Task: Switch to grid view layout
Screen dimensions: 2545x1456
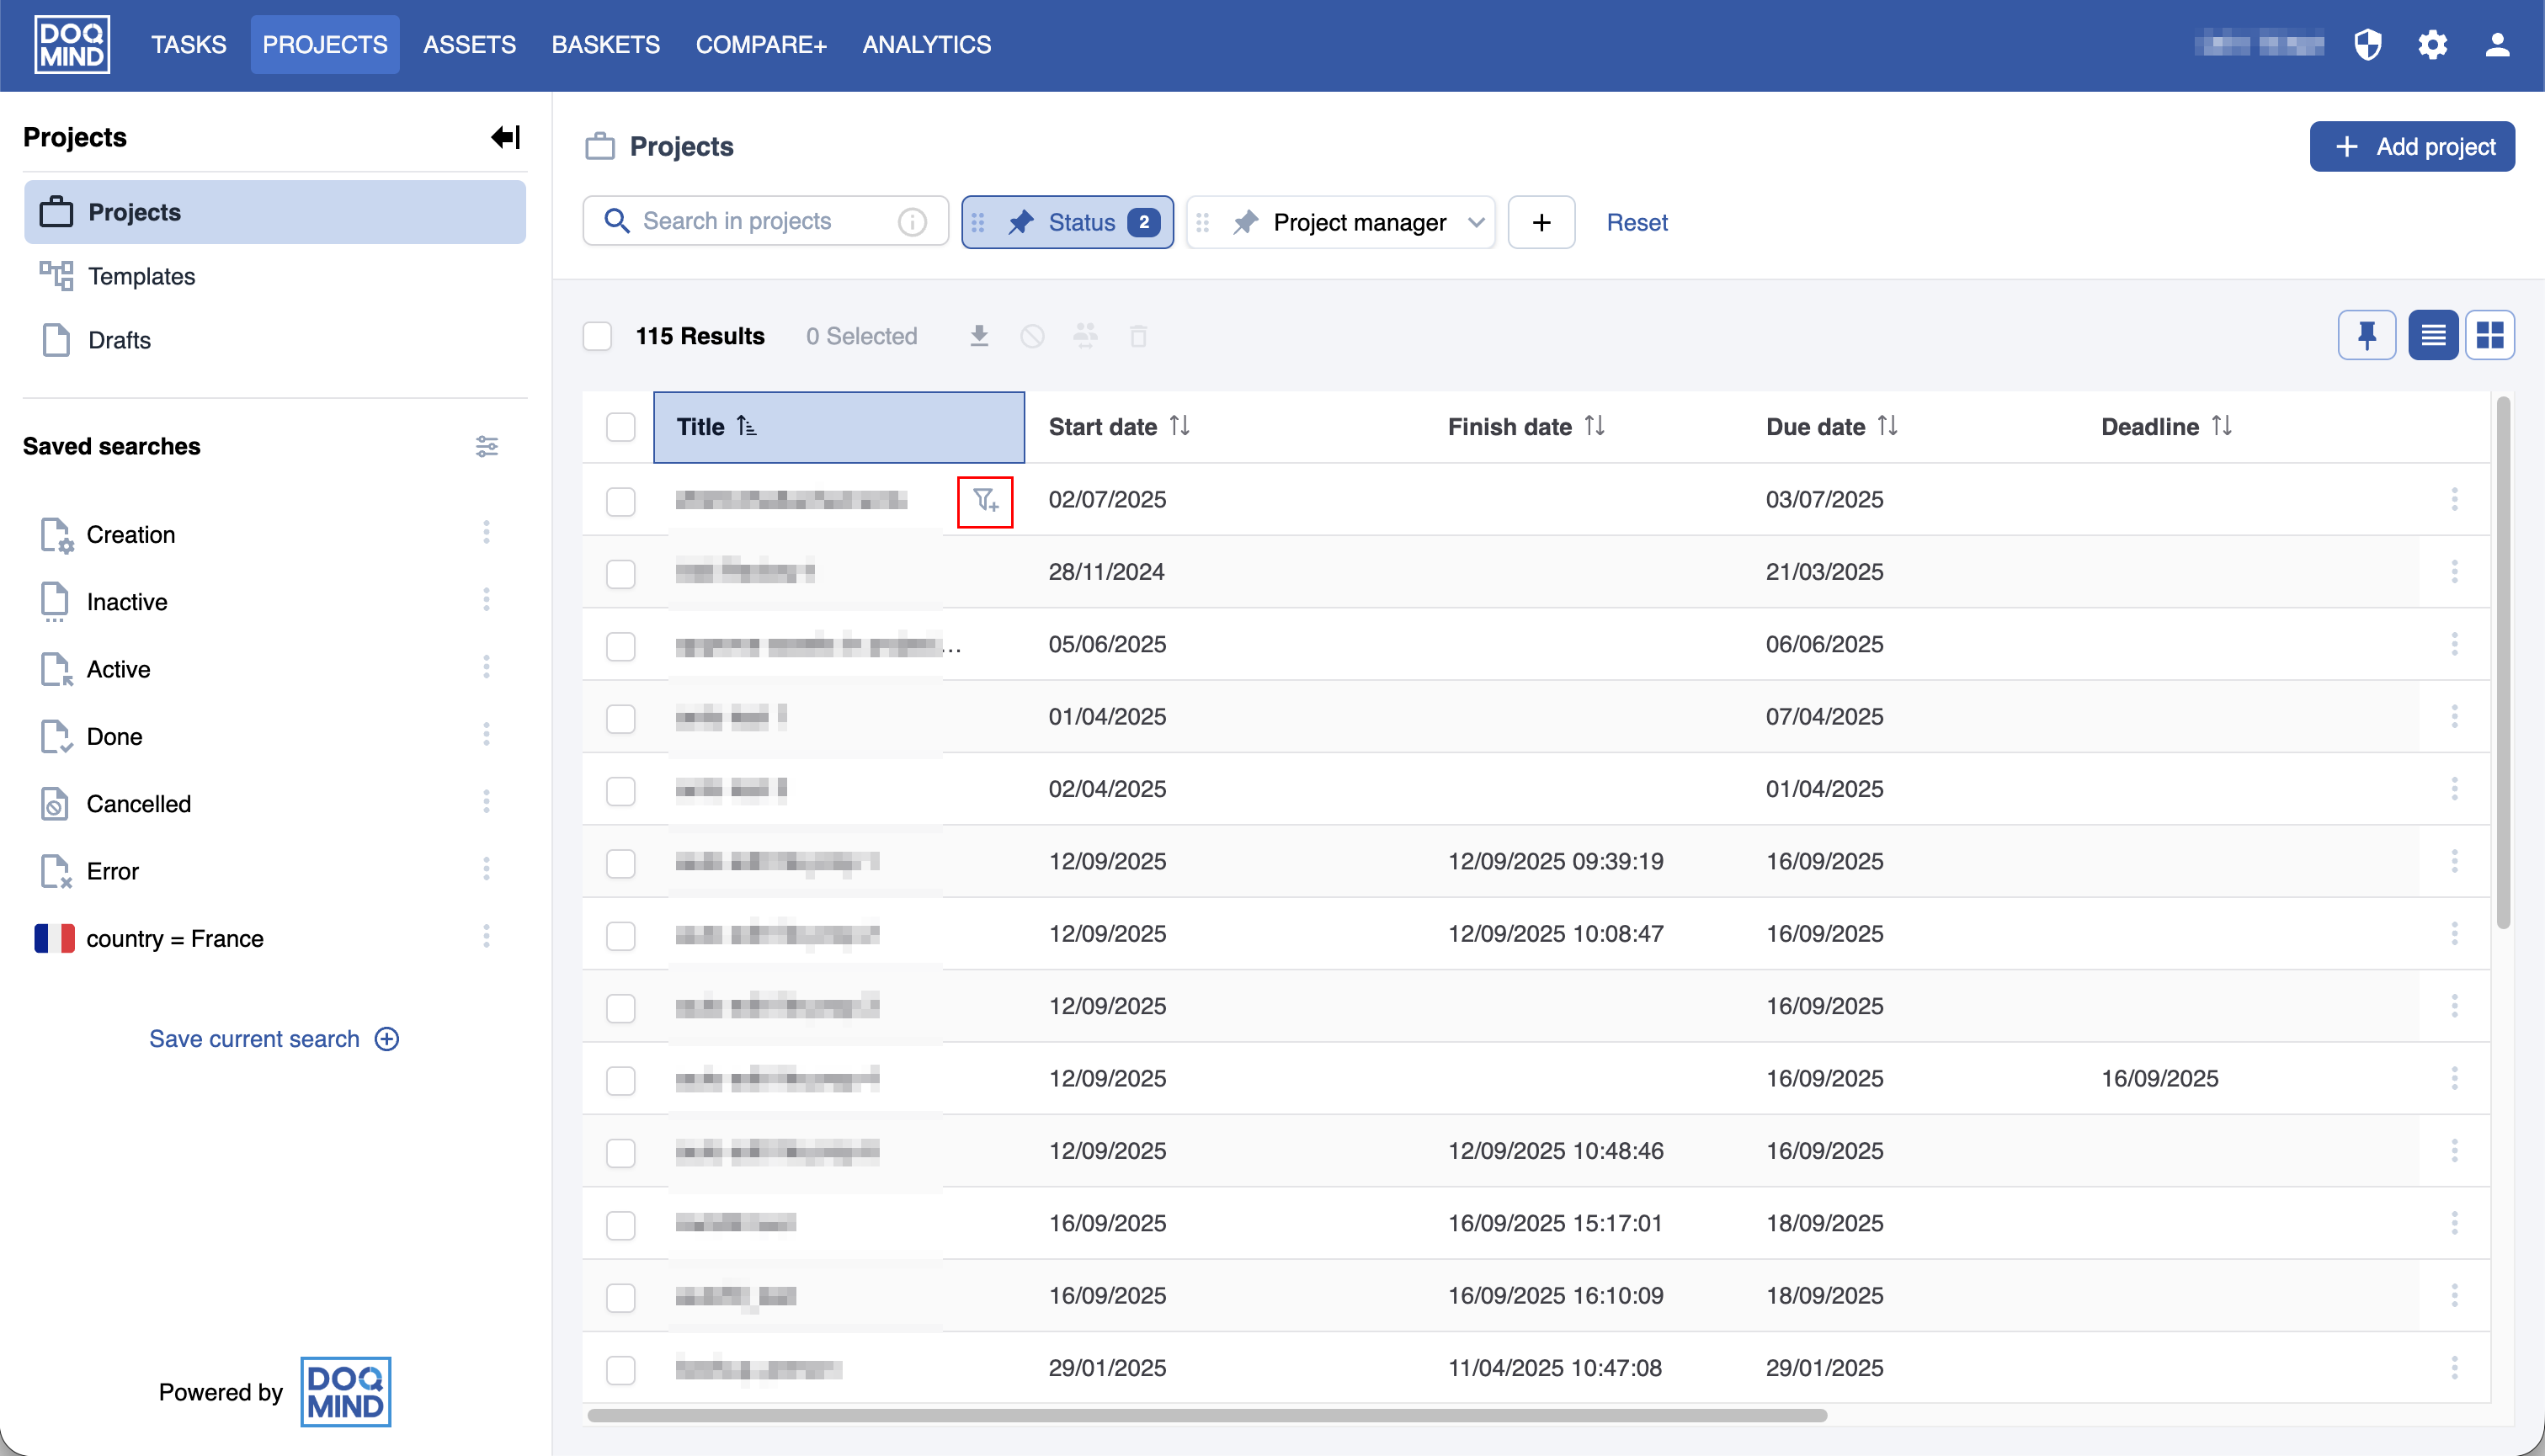Action: pos(2489,335)
